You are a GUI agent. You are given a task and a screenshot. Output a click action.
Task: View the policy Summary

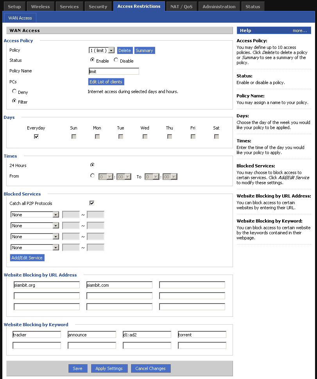coord(144,50)
